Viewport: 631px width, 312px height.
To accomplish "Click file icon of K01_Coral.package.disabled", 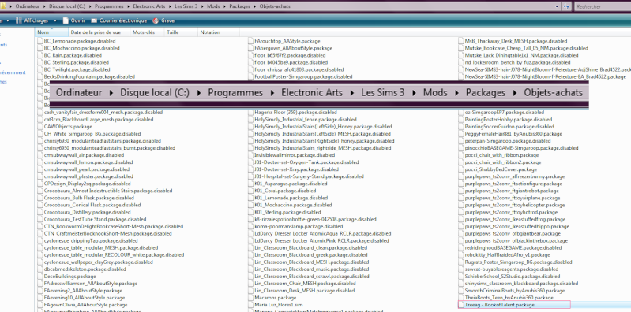I will tap(250, 191).
